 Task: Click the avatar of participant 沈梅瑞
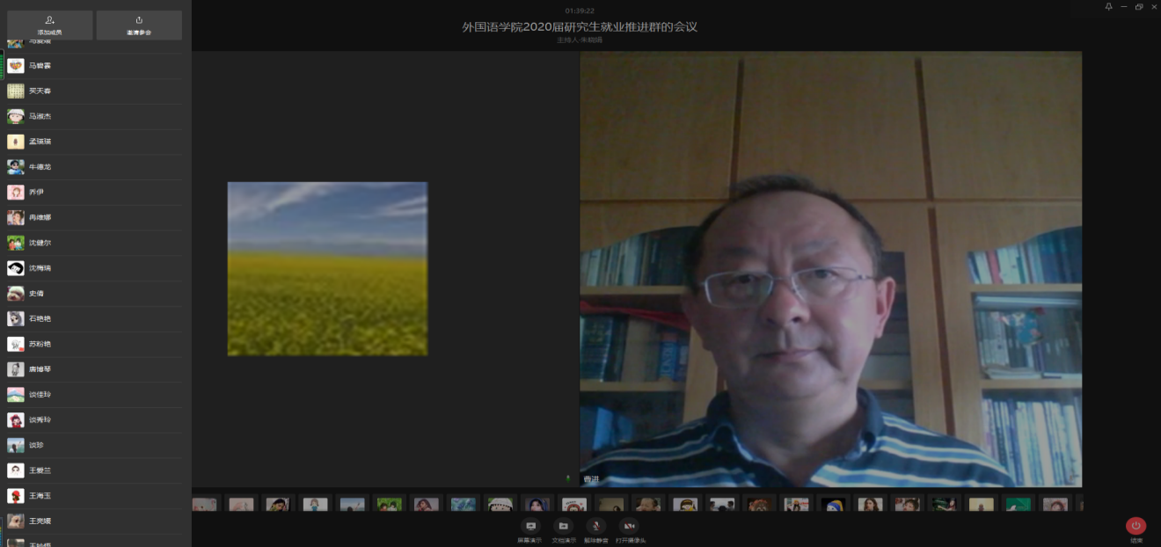16,268
